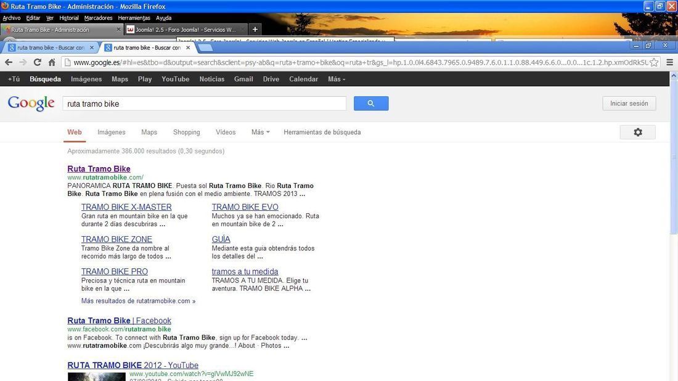Click the Chrome back arrow button
The height and width of the screenshot is (381, 678).
click(9, 62)
